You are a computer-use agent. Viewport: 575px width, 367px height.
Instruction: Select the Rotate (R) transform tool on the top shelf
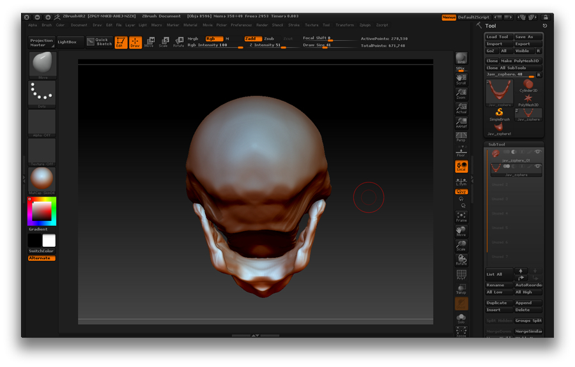coord(179,42)
